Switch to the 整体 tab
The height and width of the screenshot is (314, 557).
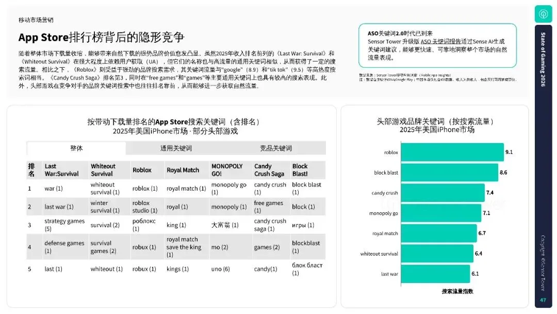pos(76,148)
